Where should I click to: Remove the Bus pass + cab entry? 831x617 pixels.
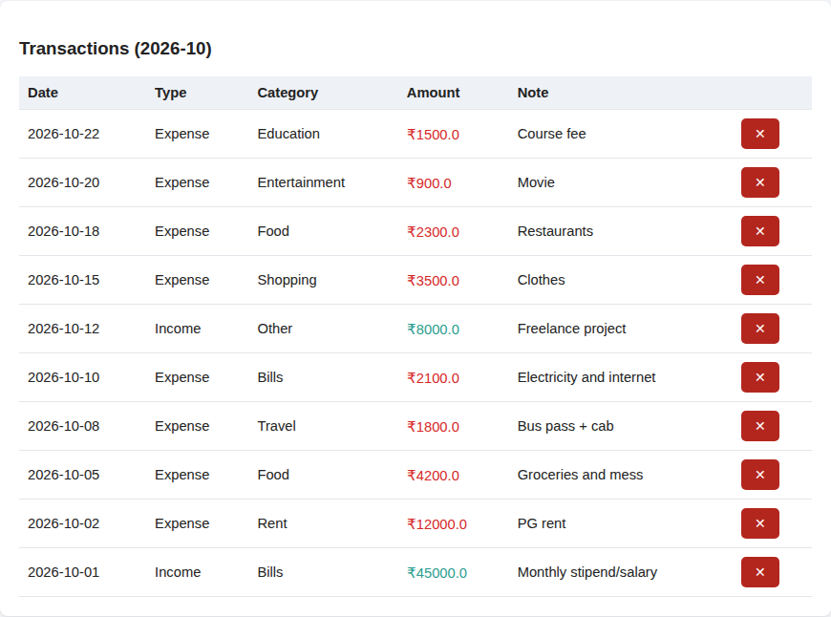pyautogui.click(x=760, y=426)
